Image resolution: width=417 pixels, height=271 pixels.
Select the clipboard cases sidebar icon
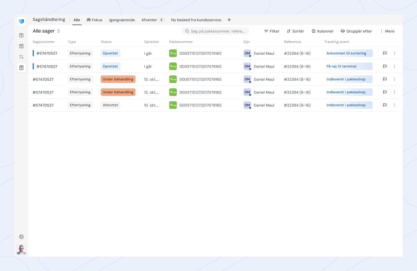[x=21, y=68]
